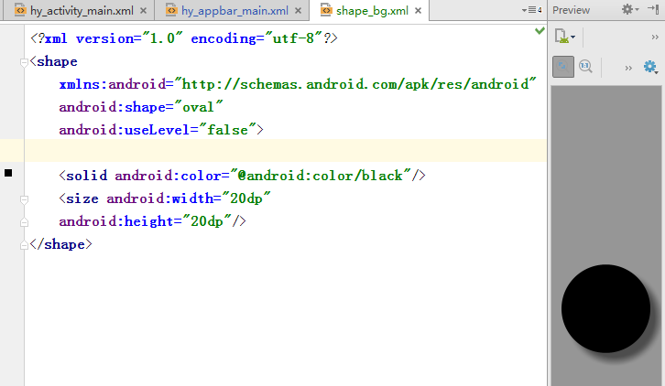
Task: Click the android:useLevel "false" value
Action: click(227, 130)
